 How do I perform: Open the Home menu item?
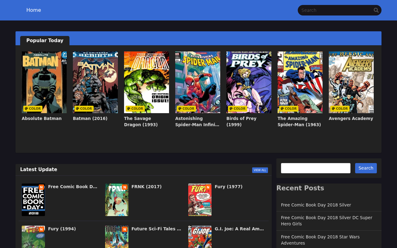point(33,10)
